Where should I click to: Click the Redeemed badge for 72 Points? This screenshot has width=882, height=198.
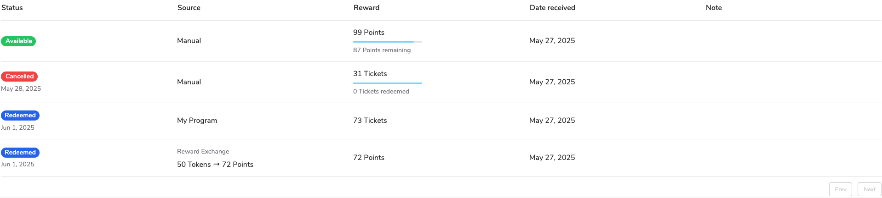[x=20, y=153]
